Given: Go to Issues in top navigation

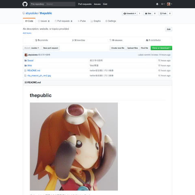Looking at the screenshot, I should pyautogui.click(x=97, y=4).
